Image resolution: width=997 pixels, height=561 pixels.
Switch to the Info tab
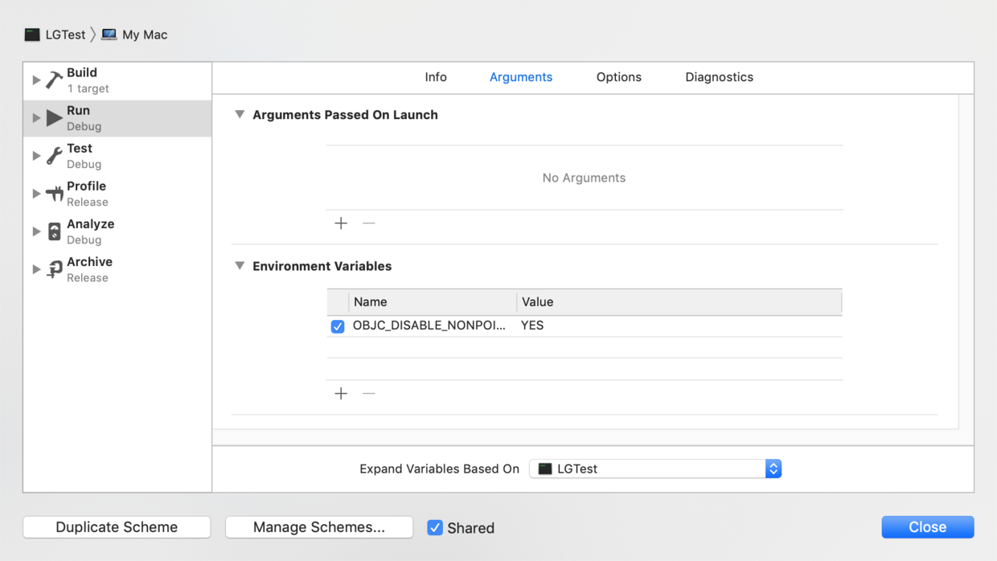click(436, 77)
